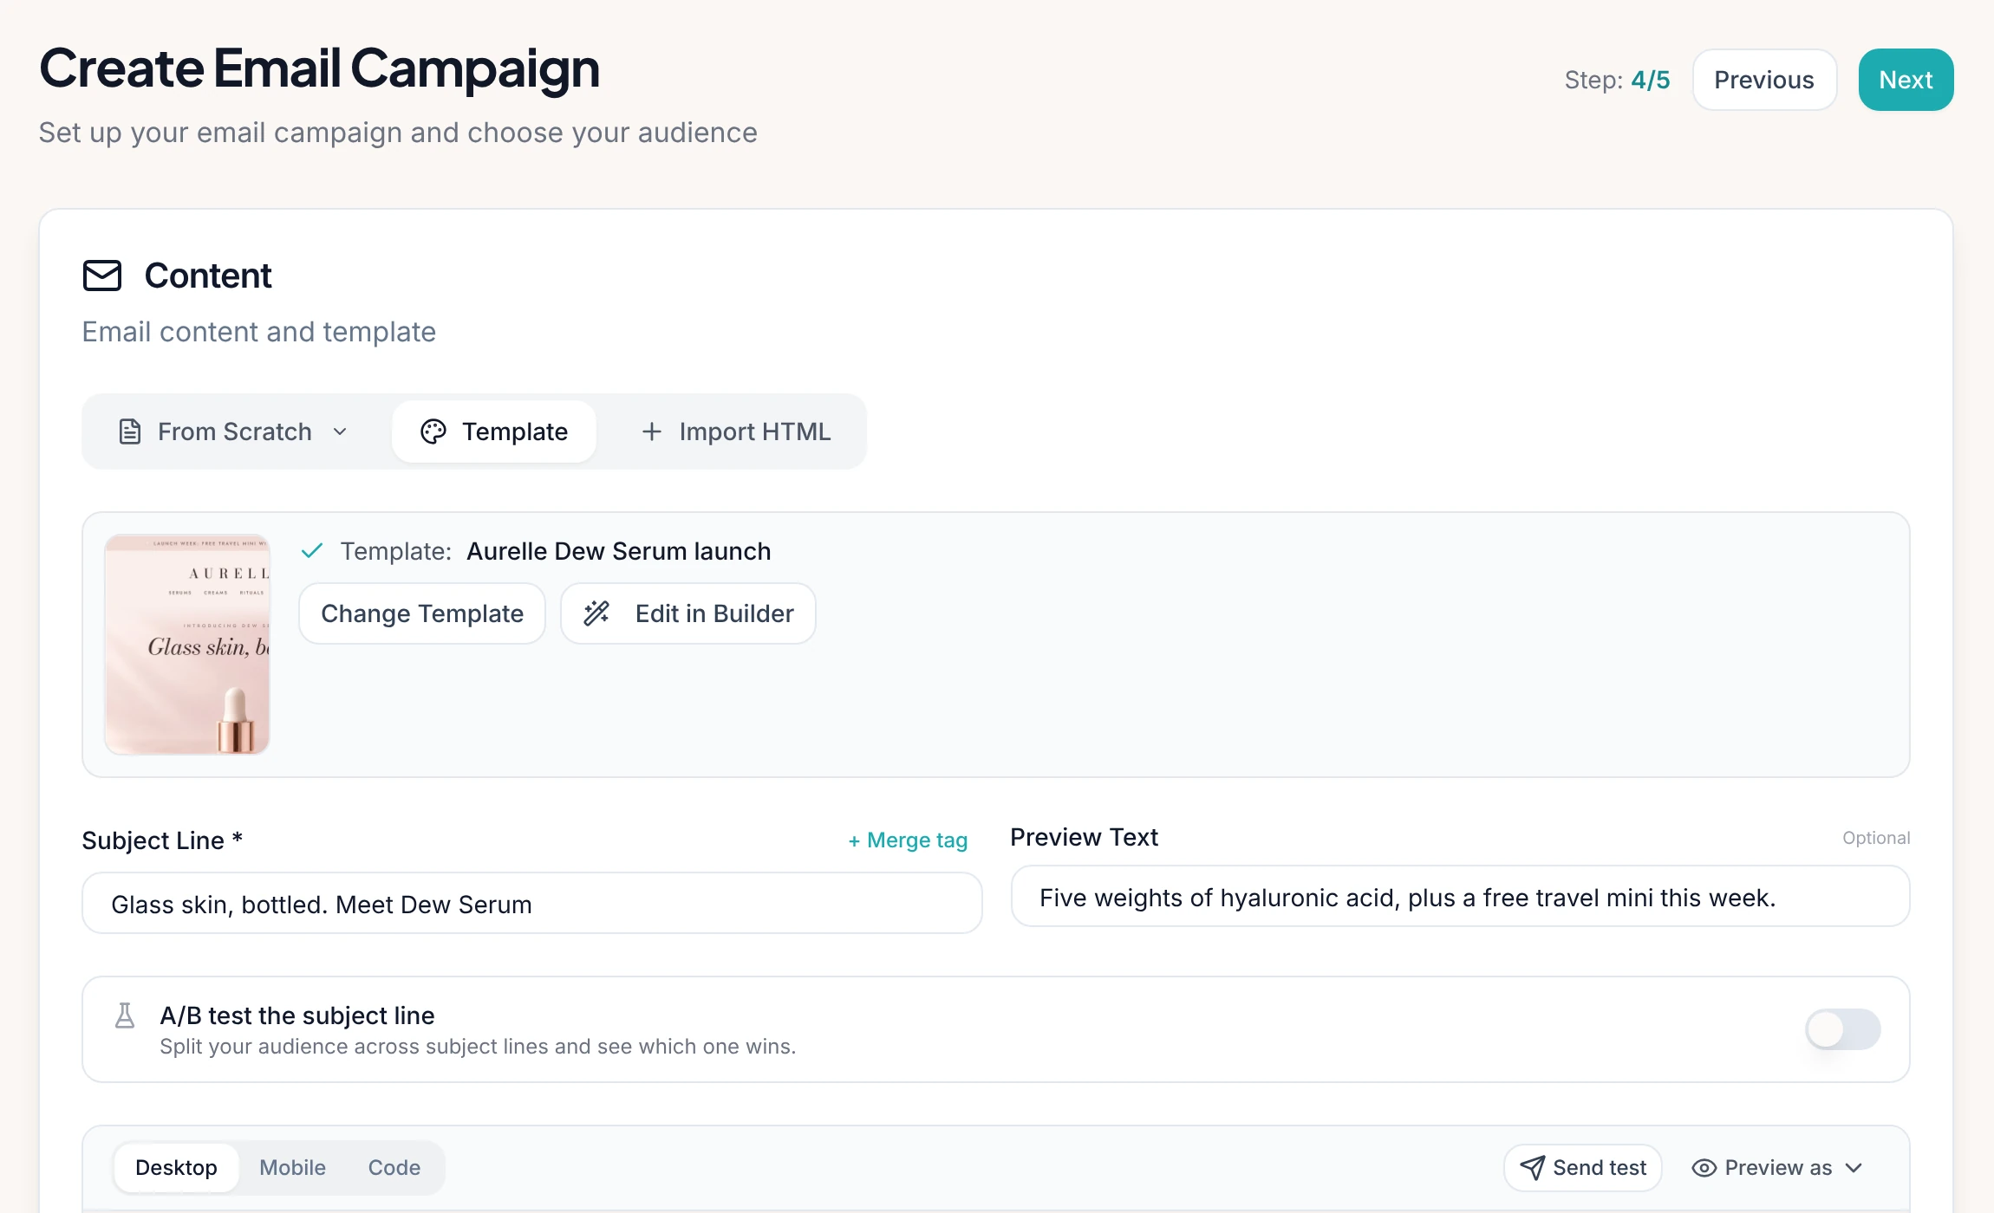The image size is (1994, 1213).
Task: Click the flask icon next to A/B test
Action: click(x=125, y=1015)
